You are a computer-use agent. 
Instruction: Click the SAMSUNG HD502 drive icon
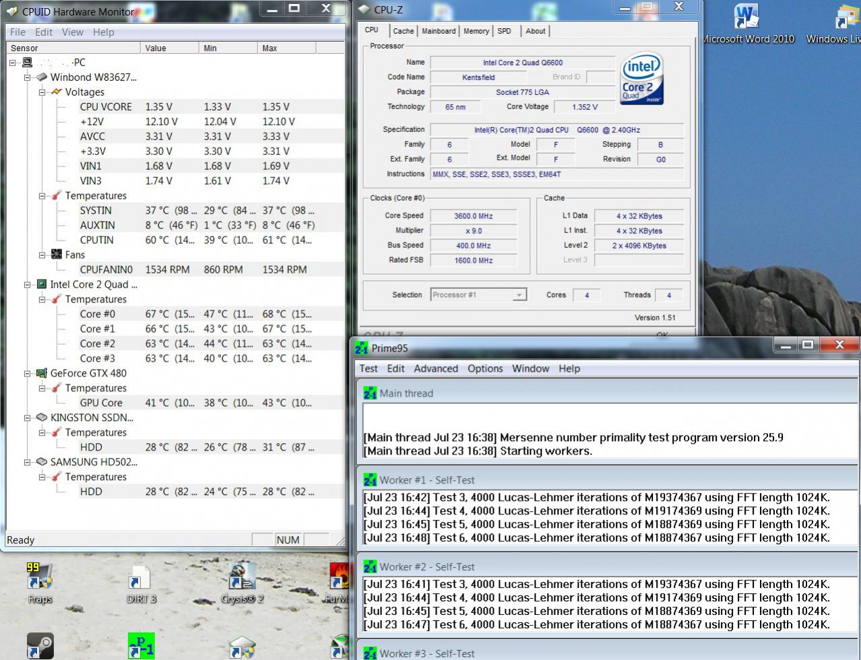[42, 462]
